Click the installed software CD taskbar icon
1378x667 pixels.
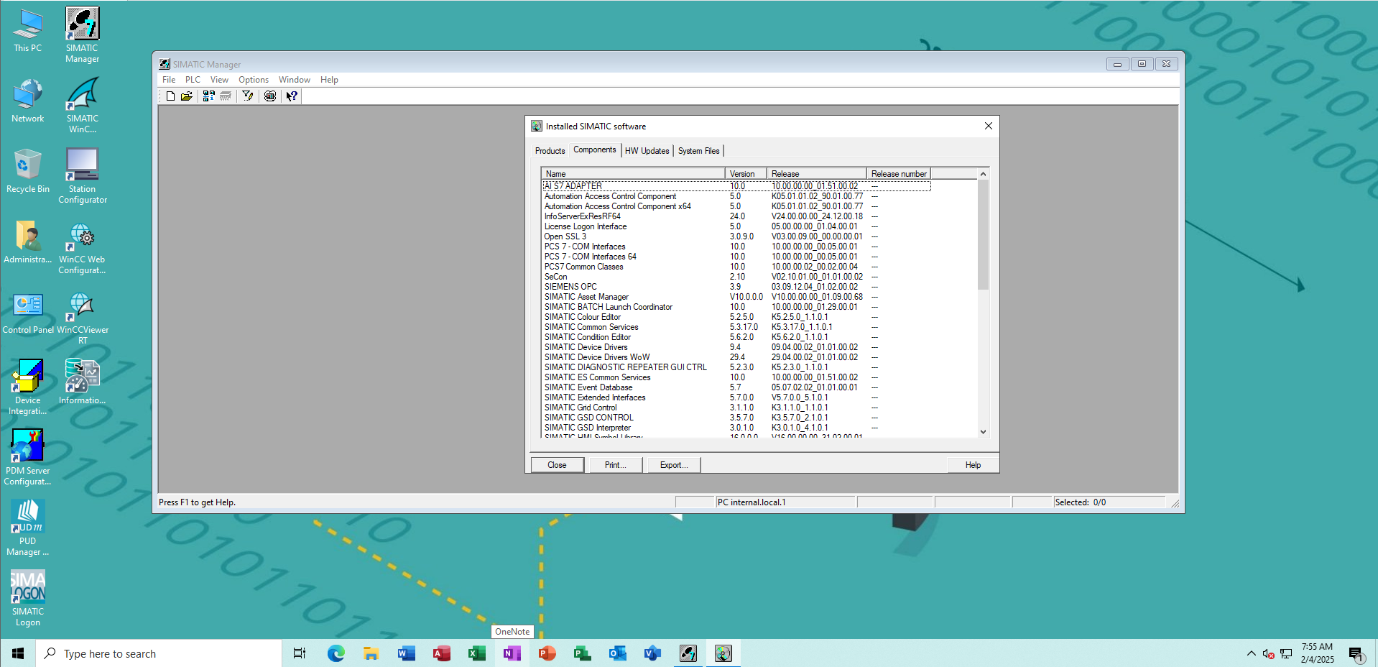[723, 653]
